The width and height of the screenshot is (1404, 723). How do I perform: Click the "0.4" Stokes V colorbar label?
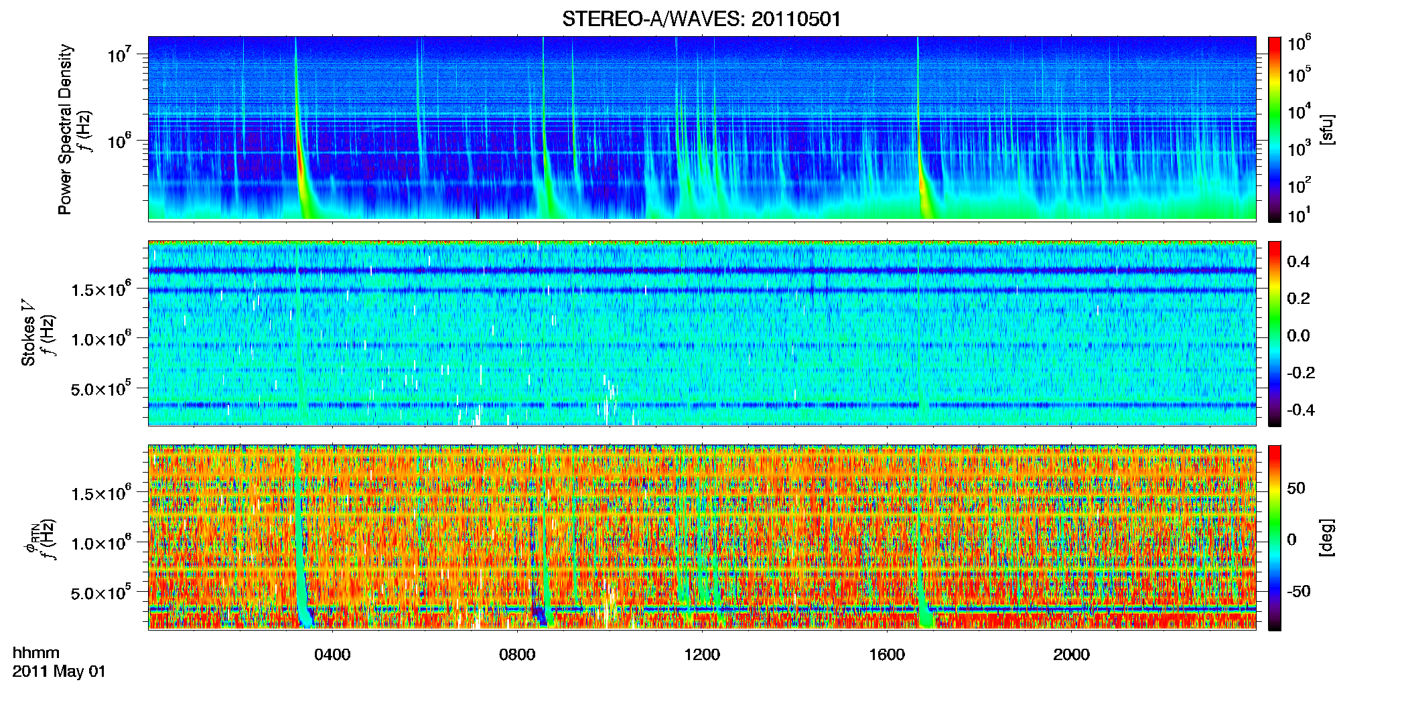pyautogui.click(x=1298, y=262)
